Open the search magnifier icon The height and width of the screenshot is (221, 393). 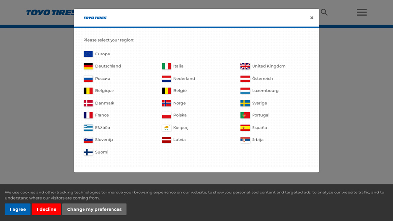coord(324,12)
